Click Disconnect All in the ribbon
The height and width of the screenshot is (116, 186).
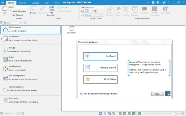64,11
